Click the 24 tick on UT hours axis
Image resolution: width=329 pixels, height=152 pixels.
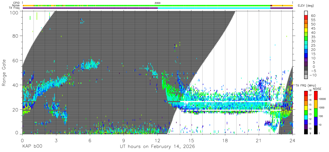[293, 140]
